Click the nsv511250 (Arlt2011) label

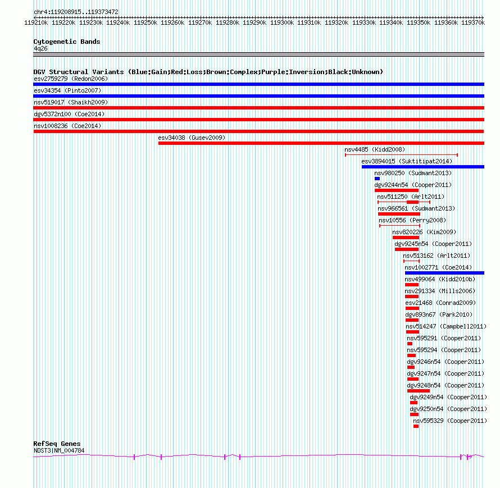[411, 197]
